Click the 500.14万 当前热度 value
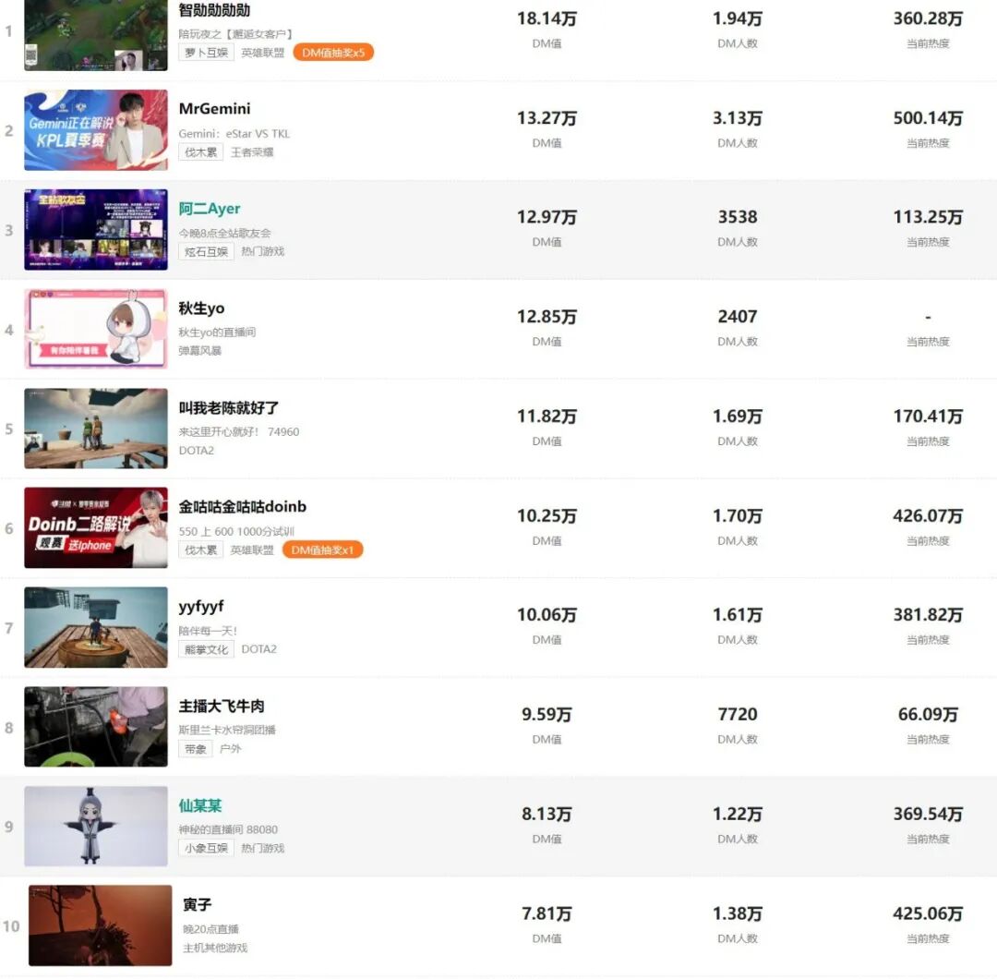 (x=928, y=118)
